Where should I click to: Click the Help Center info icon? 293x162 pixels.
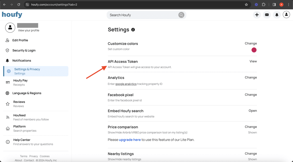(8, 142)
